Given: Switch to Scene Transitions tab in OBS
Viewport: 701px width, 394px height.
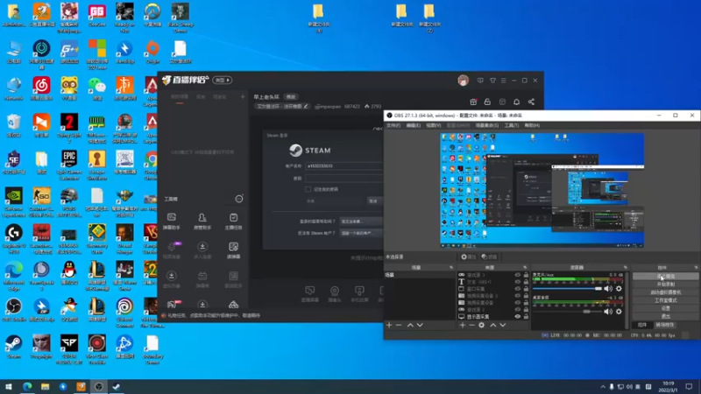Looking at the screenshot, I should click(x=665, y=325).
